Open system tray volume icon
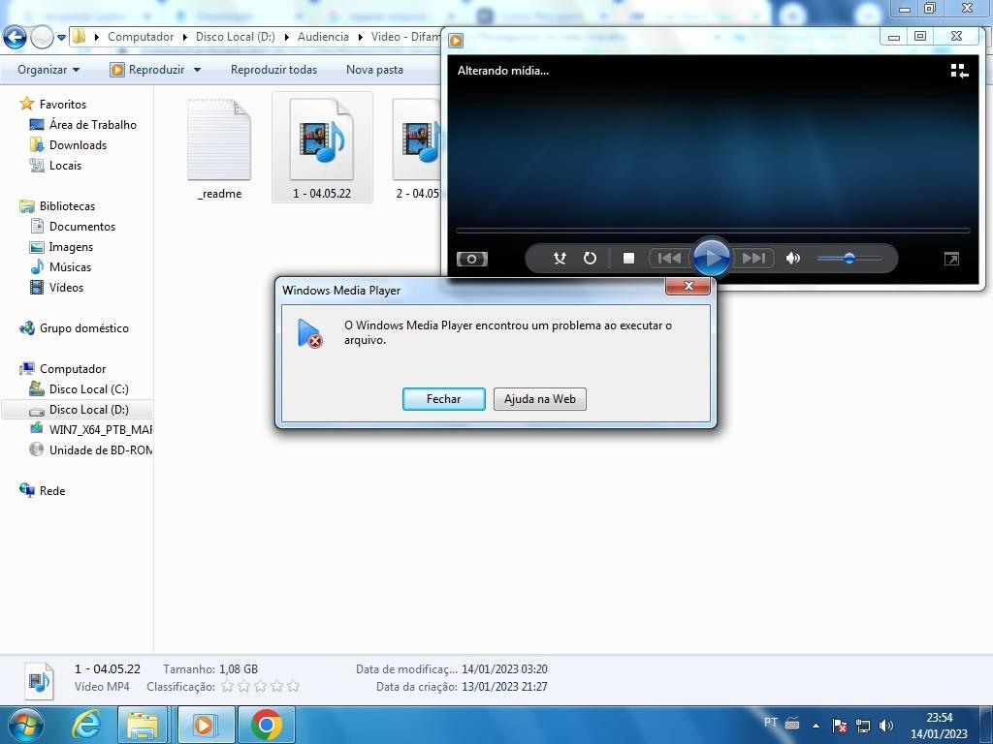Viewport: 993px width, 744px height. (886, 726)
